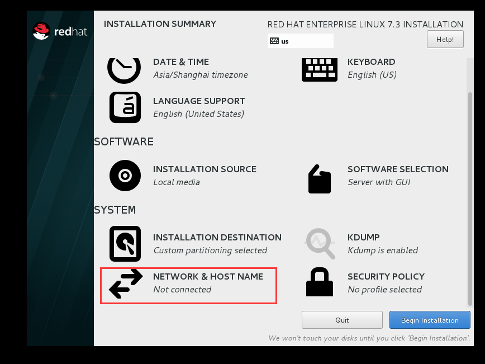Click the Network & Host Name arrows icon
This screenshot has width=485, height=364.
point(126,283)
